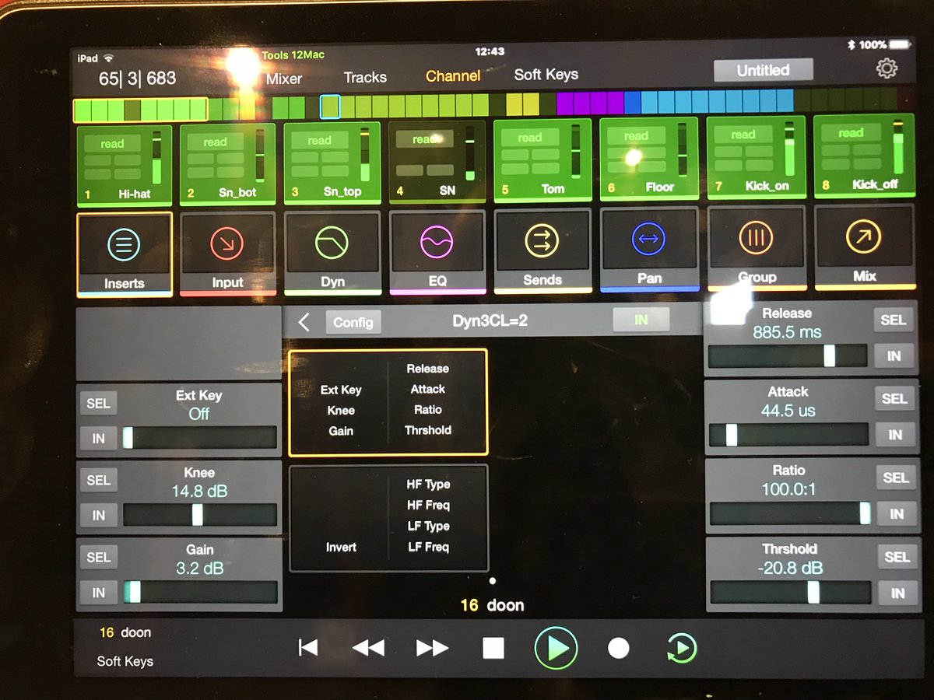Go back with the left chevron

304,322
